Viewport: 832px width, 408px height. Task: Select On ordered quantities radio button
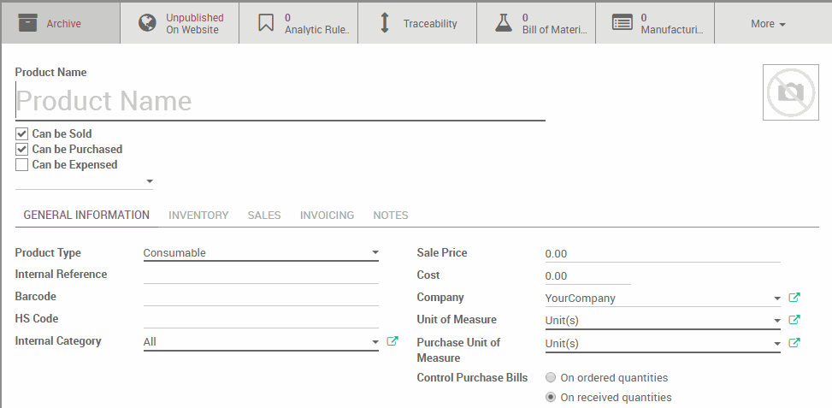551,377
